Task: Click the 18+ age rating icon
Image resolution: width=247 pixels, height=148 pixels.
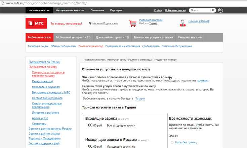Action: (x=220, y=10)
